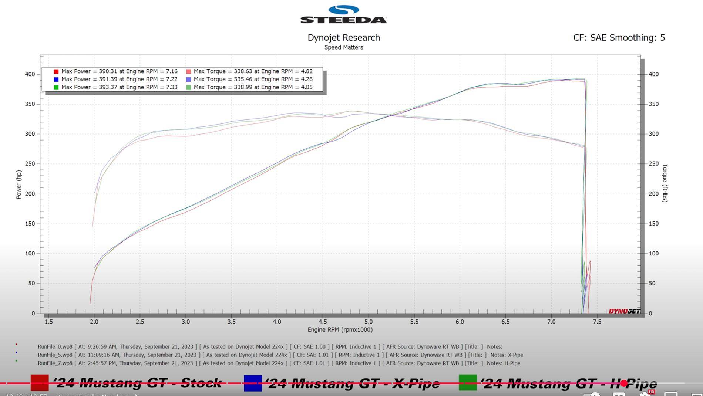Screen dimensions: 703x396
Task: Click the '24 Mustang GT - Stock caption
Action: [x=137, y=383]
